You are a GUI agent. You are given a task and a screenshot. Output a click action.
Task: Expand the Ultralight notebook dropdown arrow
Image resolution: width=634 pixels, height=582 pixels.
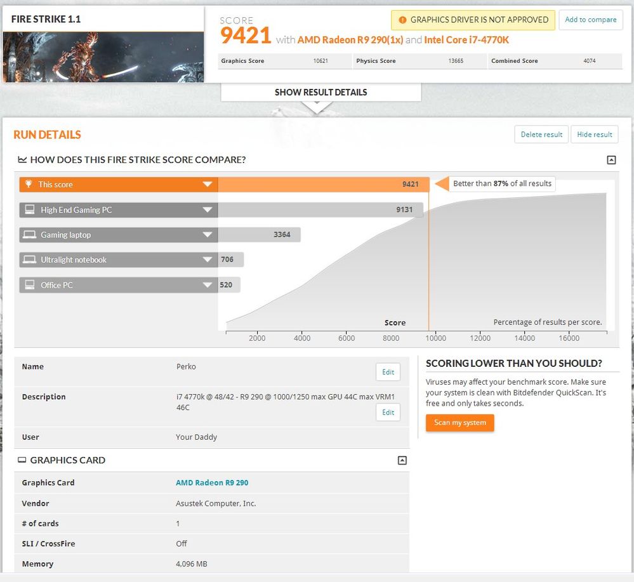[x=208, y=259]
